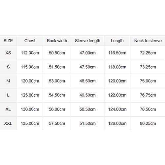The image size is (165, 165).
Task: Click the 78.50cm neck to sleeve cell
Action: (x=148, y=109)
